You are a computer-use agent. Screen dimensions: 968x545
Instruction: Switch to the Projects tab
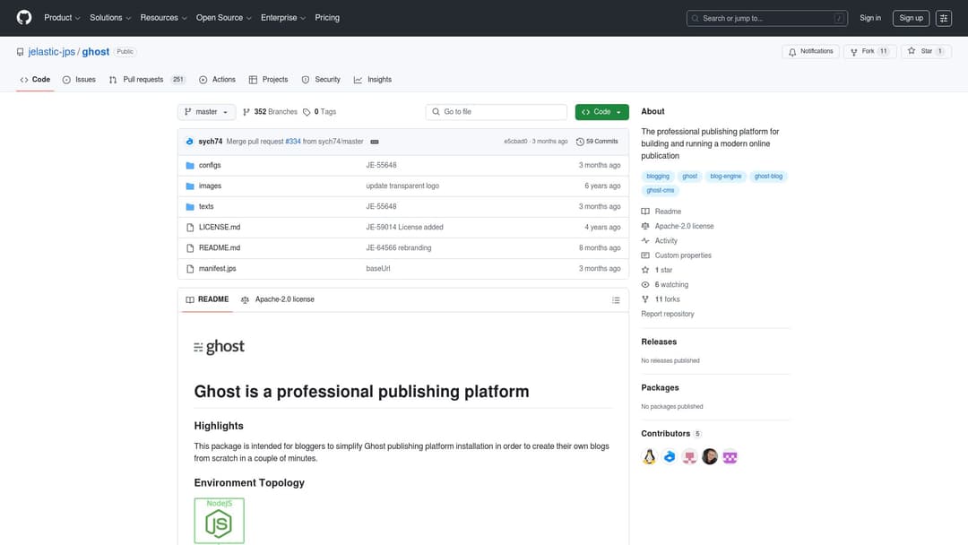[269, 80]
